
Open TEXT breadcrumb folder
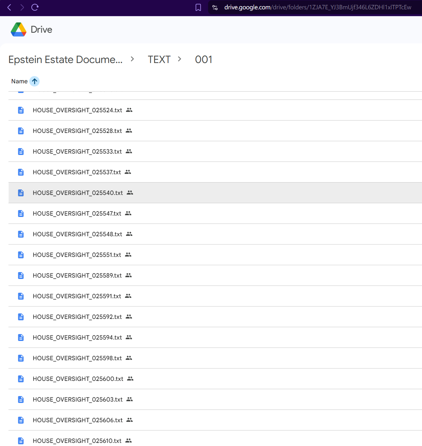click(159, 60)
